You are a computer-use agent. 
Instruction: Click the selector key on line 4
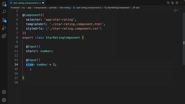pos(33,20)
